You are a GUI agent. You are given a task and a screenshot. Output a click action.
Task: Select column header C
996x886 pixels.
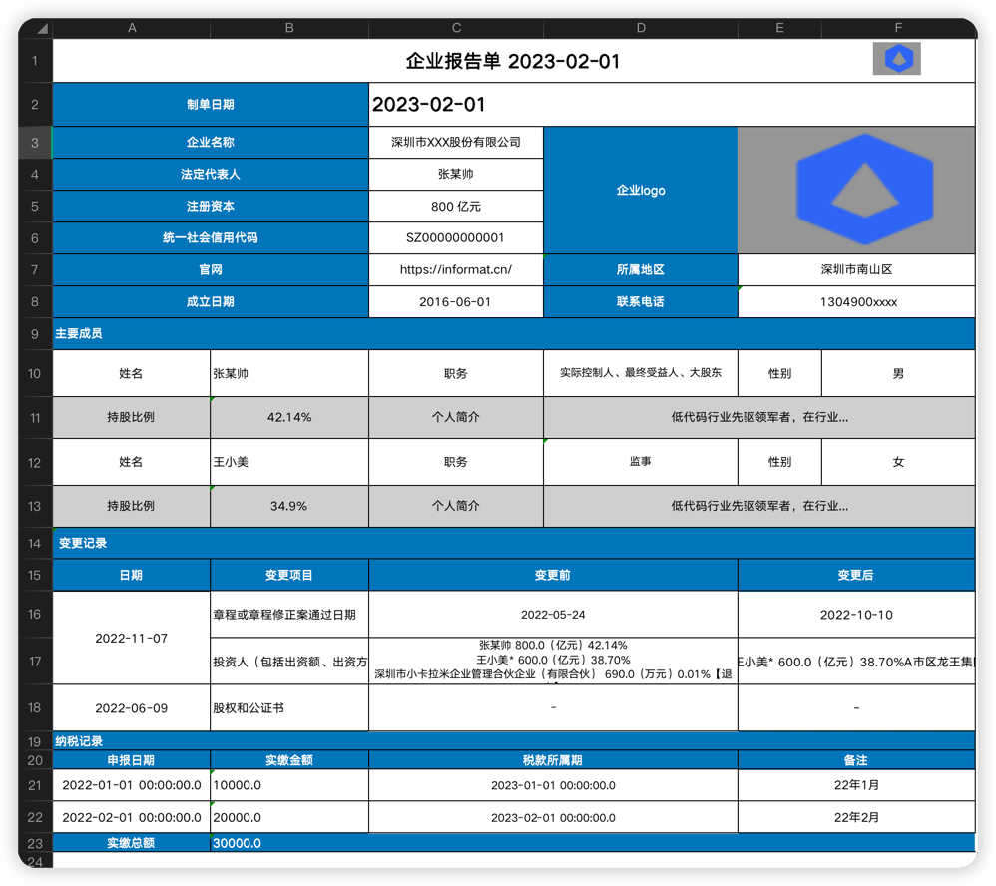[456, 28]
